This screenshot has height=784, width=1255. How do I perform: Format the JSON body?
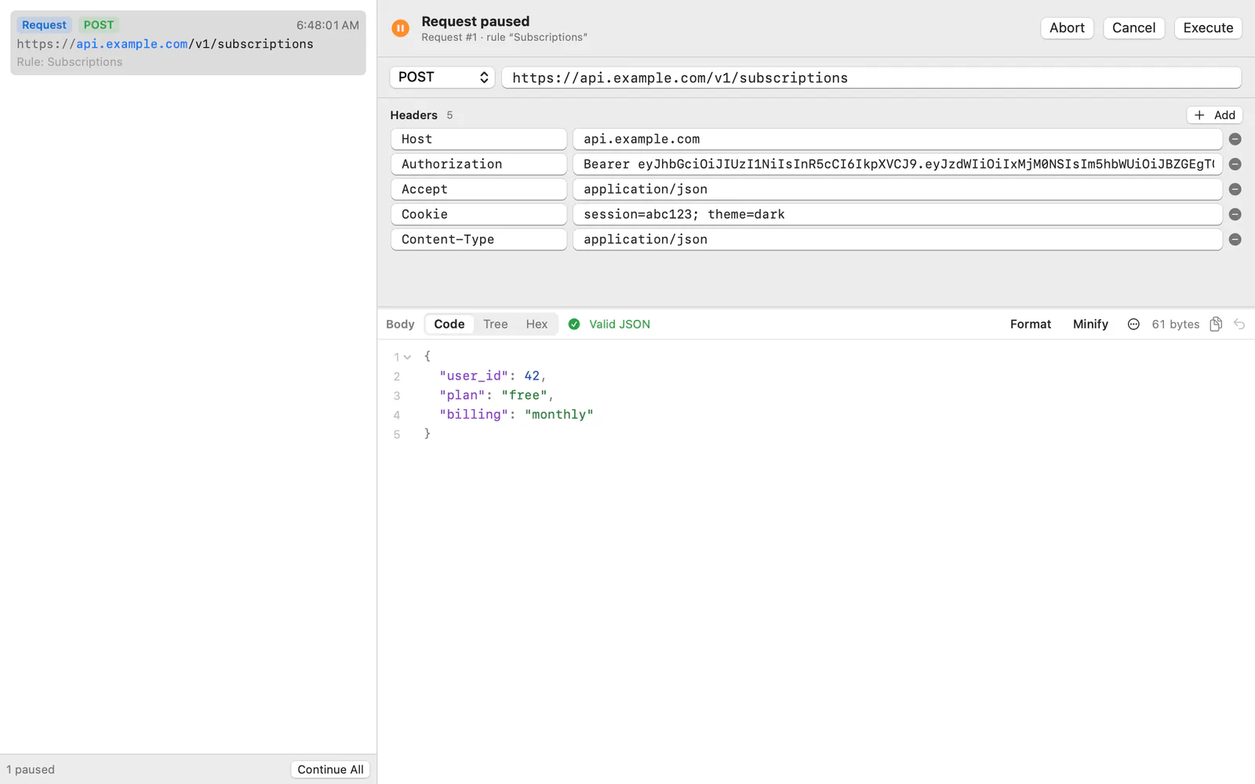point(1030,324)
